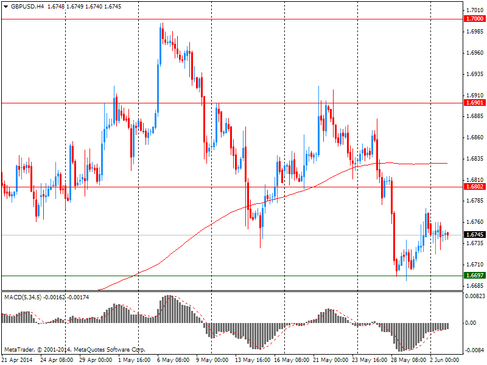Click the 1.7010 price scale value

click(x=475, y=10)
